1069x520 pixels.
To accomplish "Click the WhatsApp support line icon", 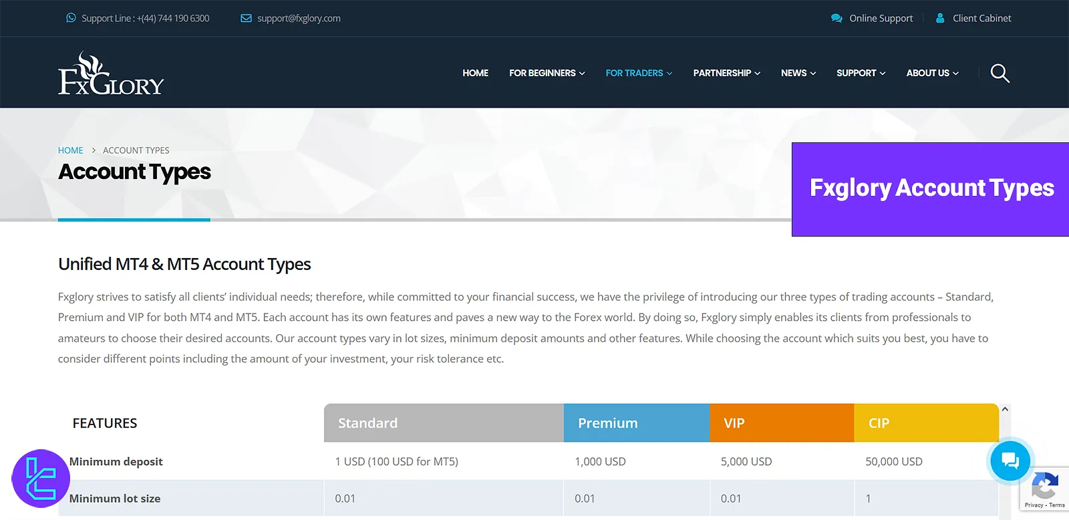I will 71,18.
